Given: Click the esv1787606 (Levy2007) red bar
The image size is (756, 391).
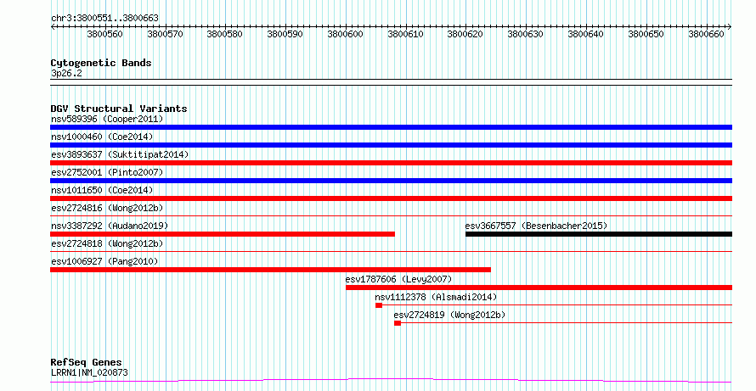Looking at the screenshot, I should tap(539, 288).
